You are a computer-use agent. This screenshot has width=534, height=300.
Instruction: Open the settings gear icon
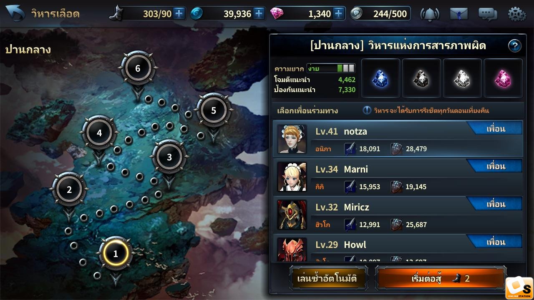[x=516, y=14]
